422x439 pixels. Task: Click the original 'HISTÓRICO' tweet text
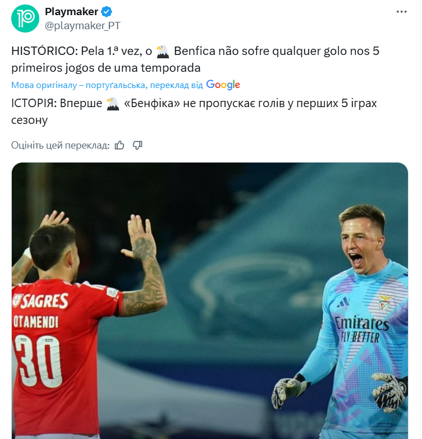coord(195,59)
